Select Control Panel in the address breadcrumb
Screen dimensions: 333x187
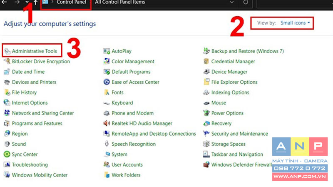point(71,2)
